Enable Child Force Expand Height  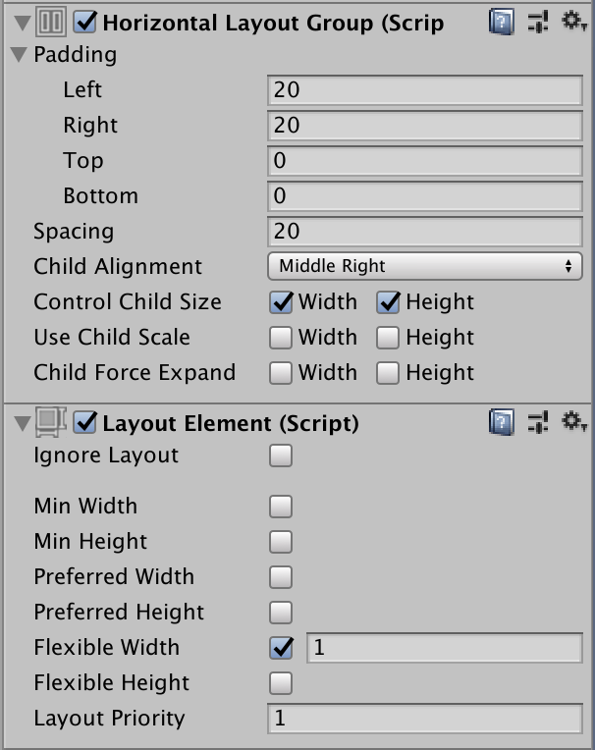388,373
